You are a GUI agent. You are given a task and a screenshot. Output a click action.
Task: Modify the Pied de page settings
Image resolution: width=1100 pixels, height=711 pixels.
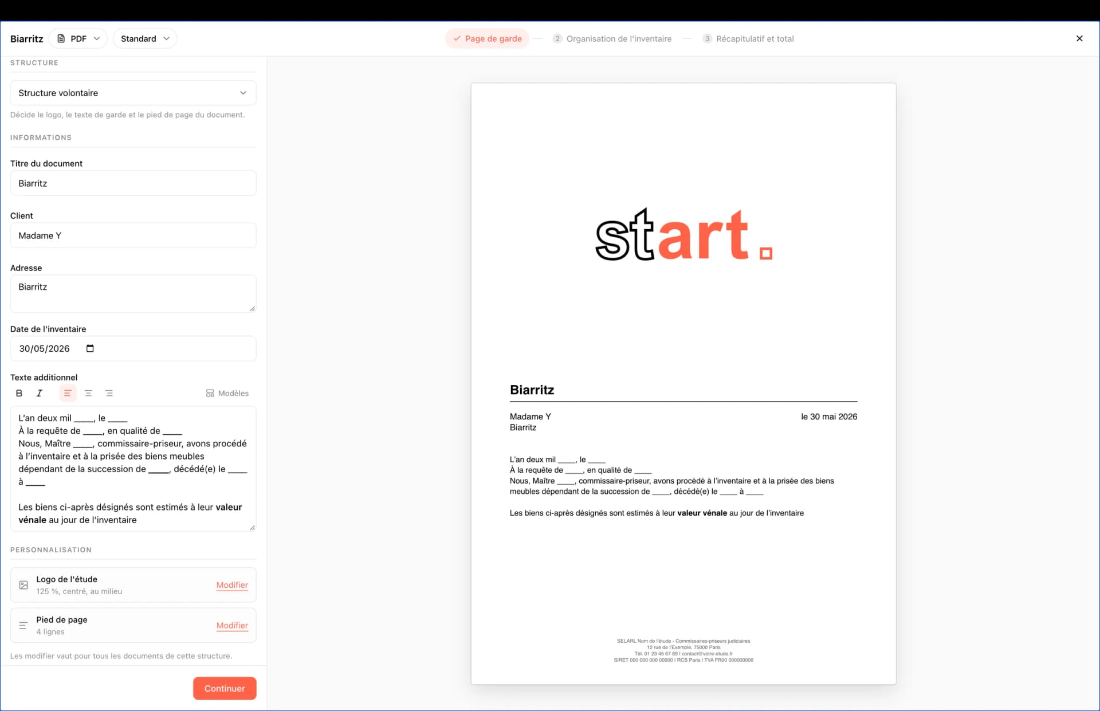[x=232, y=626]
